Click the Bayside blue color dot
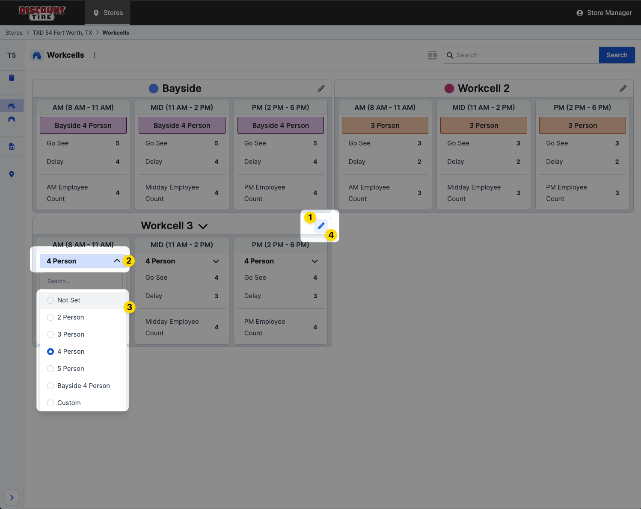641x509 pixels. [x=154, y=89]
